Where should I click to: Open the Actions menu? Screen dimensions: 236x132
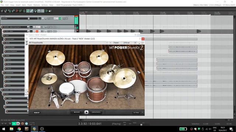click(44, 5)
